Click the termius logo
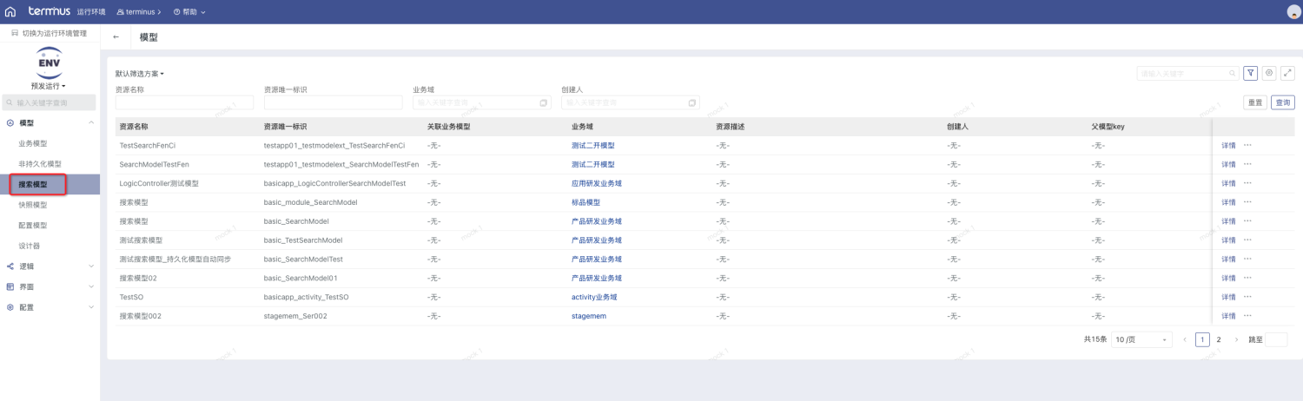The image size is (1303, 401). [x=49, y=11]
